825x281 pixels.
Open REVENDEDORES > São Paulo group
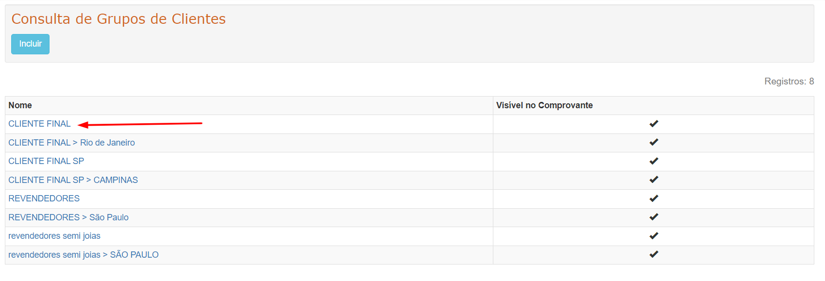tap(68, 217)
